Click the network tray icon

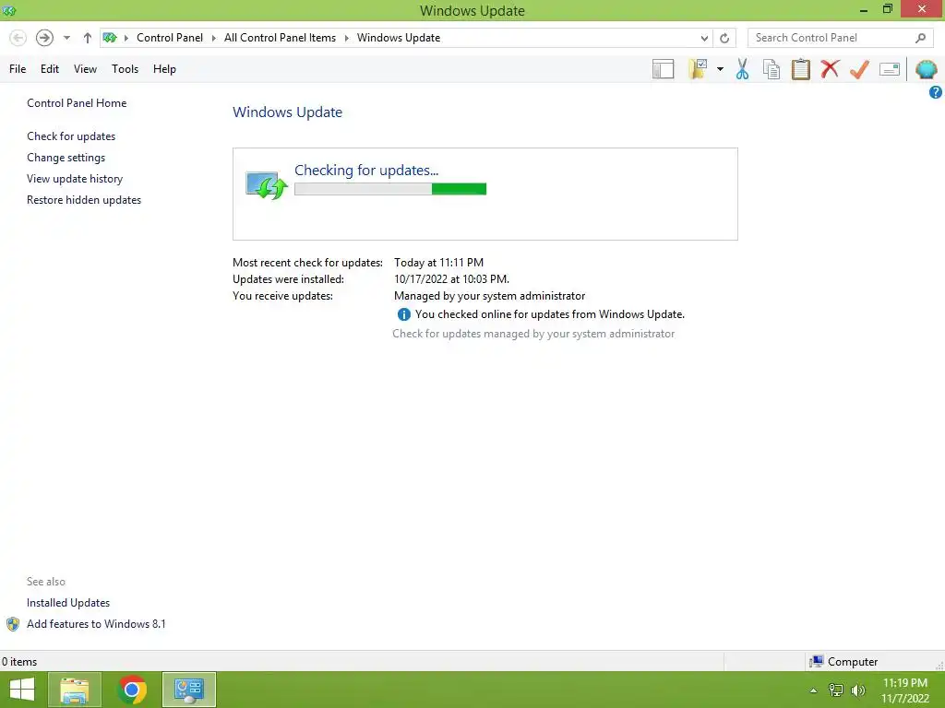[836, 690]
